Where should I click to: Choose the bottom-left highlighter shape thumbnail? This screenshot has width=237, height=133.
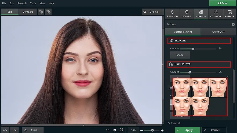182,106
